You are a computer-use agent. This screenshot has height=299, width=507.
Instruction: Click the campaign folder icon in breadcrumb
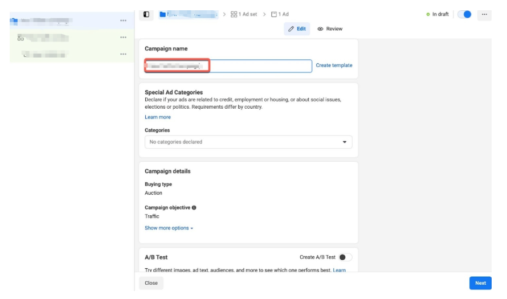(x=162, y=14)
